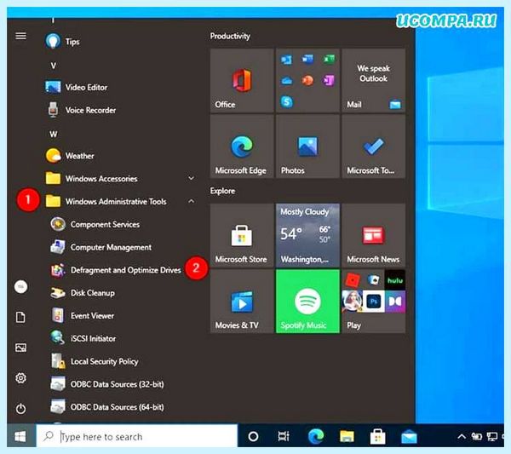Viewport: 511px width, 454px height.
Task: Click the user account avatar
Action: click(20, 287)
